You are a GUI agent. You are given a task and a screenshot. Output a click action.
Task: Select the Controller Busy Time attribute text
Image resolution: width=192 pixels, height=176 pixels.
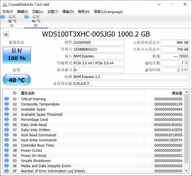coord(37,145)
